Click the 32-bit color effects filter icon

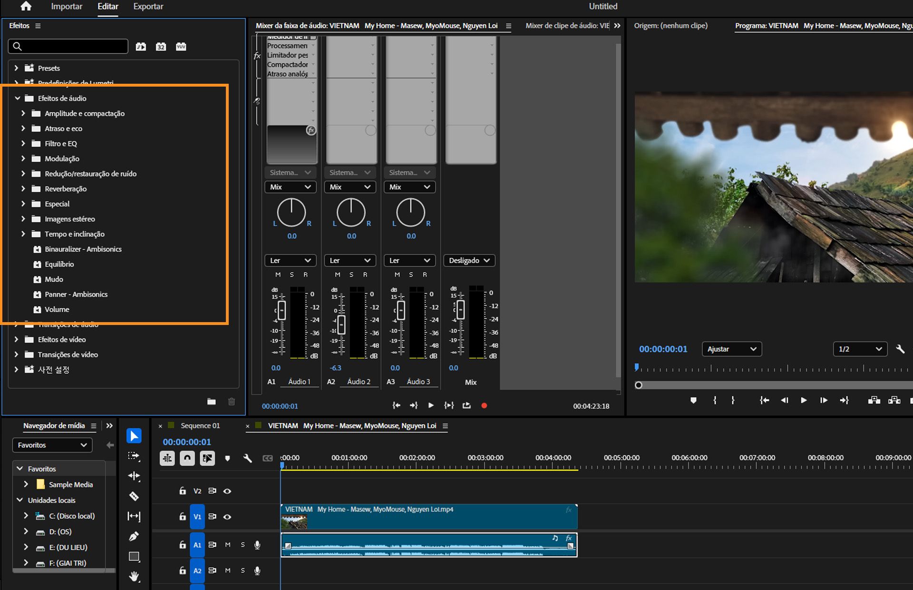coord(161,46)
